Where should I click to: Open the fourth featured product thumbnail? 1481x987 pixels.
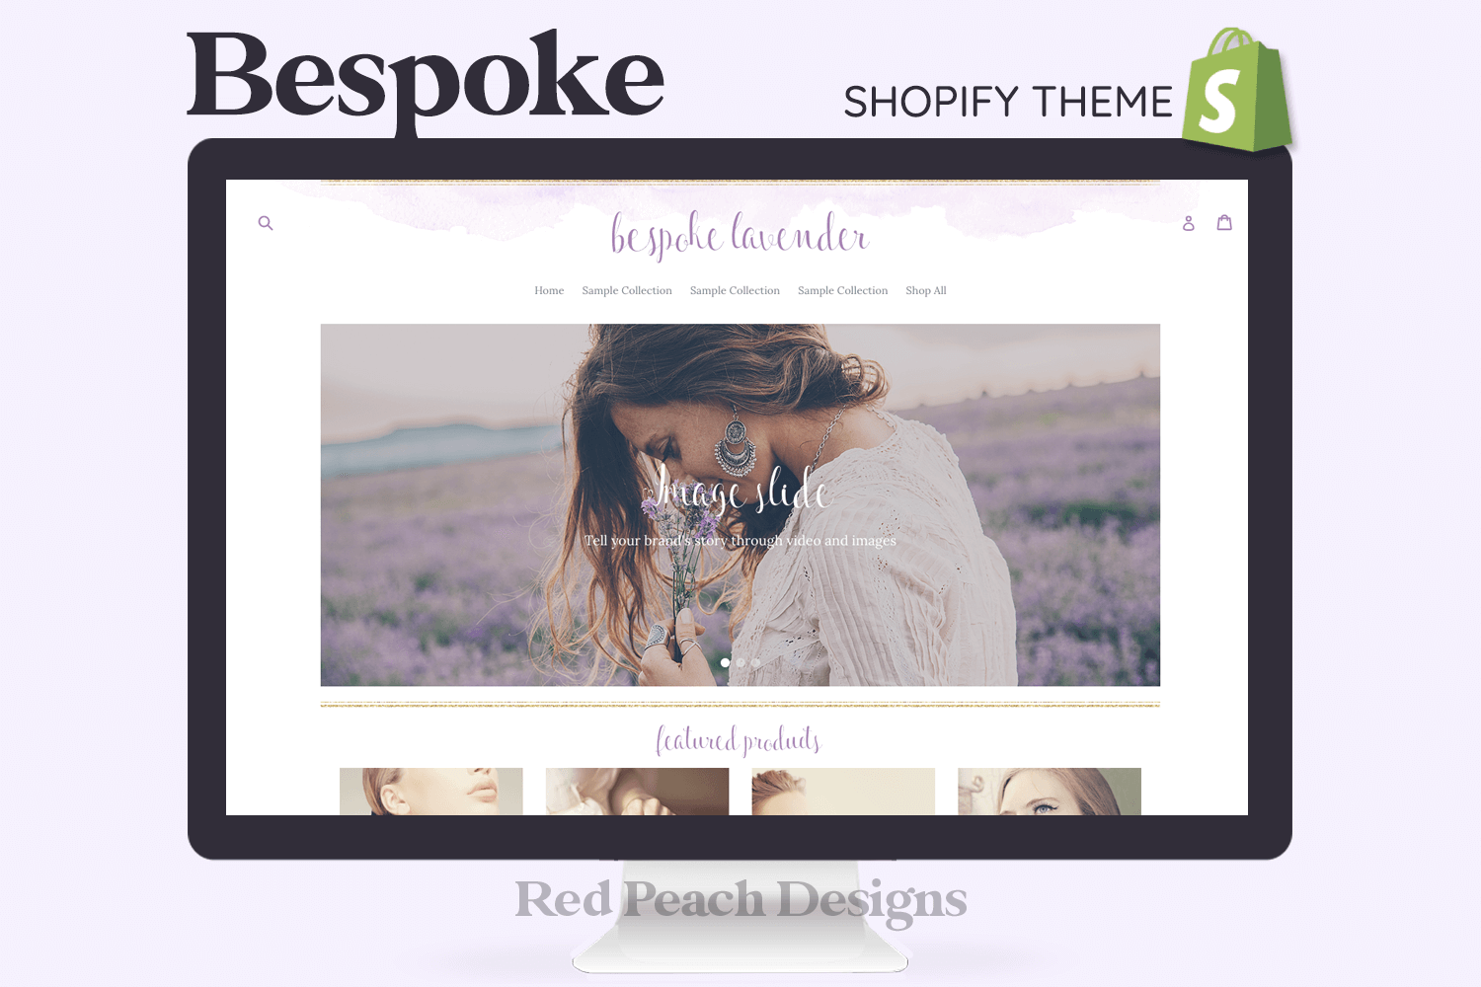[1050, 792]
